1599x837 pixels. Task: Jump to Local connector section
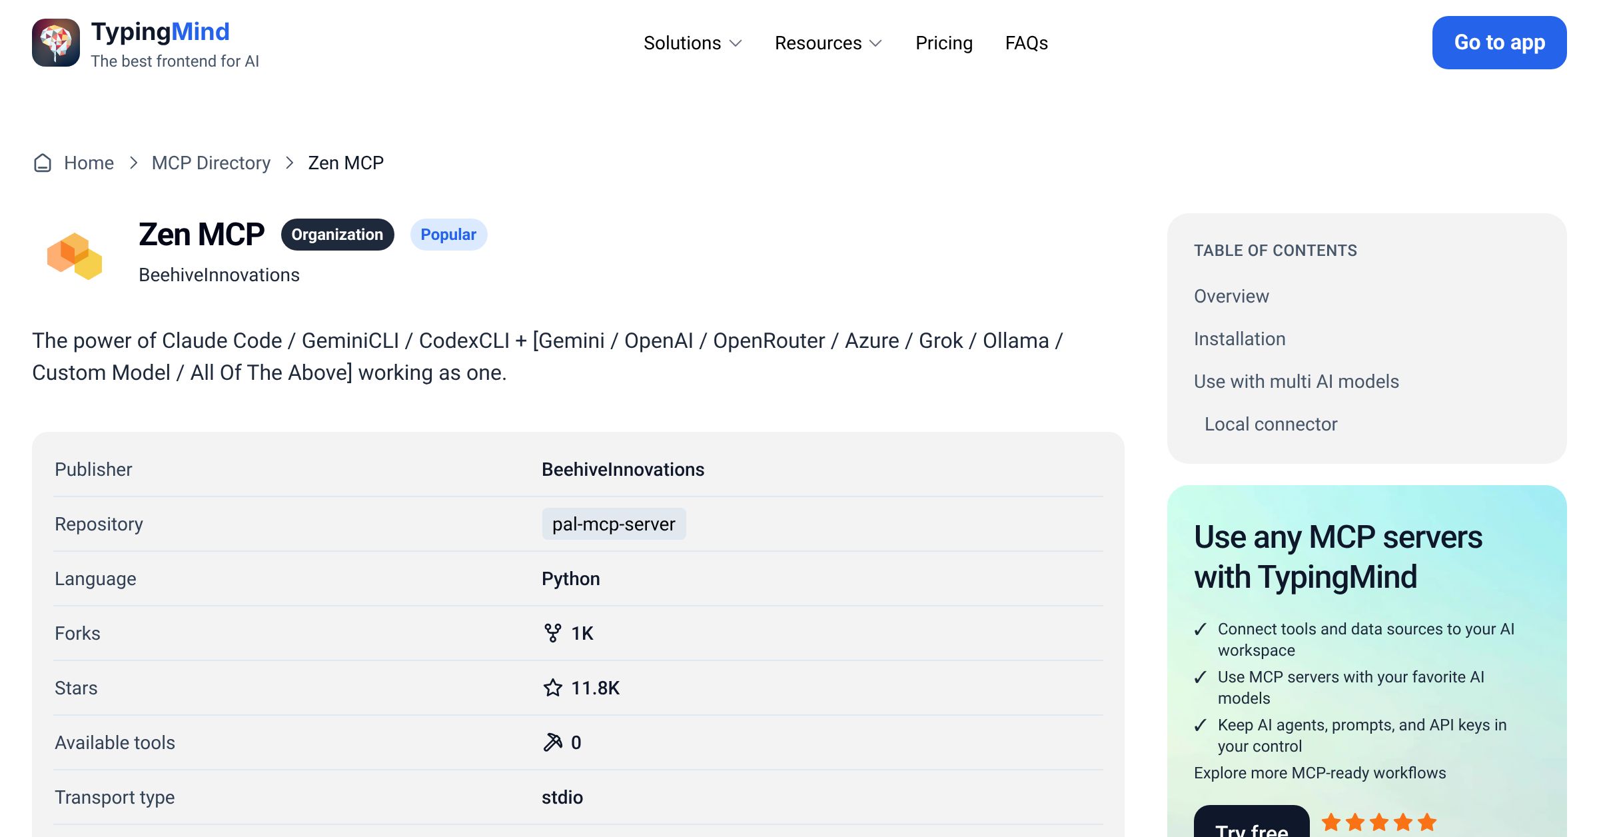tap(1271, 424)
